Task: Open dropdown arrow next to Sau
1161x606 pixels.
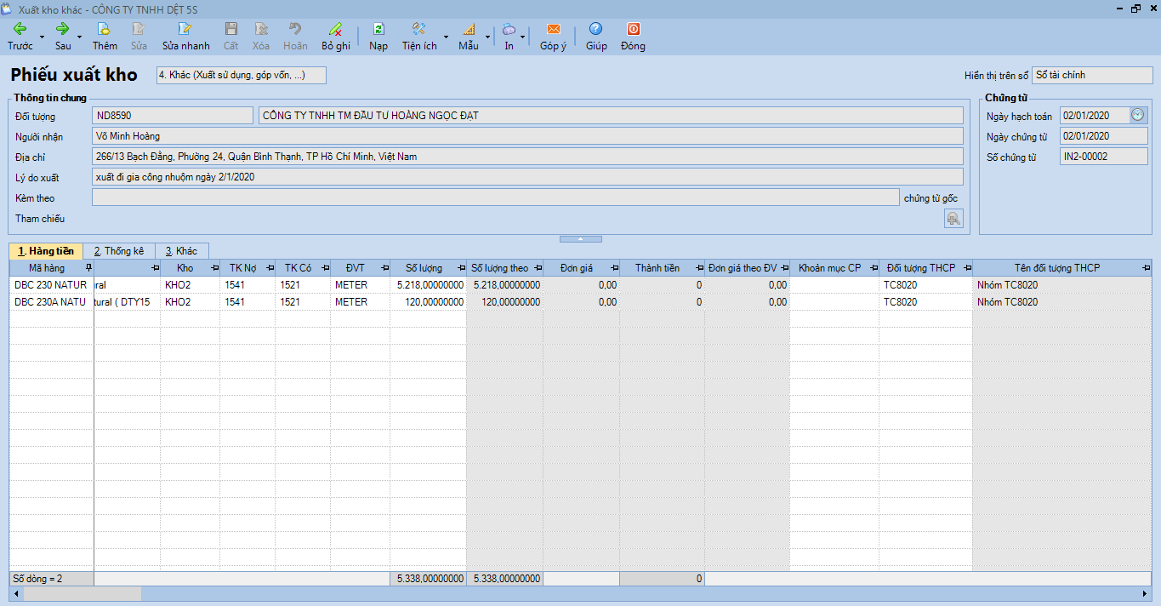Action: pyautogui.click(x=80, y=37)
